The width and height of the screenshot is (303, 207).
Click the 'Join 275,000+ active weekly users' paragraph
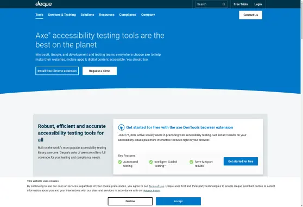pyautogui.click(x=182, y=137)
